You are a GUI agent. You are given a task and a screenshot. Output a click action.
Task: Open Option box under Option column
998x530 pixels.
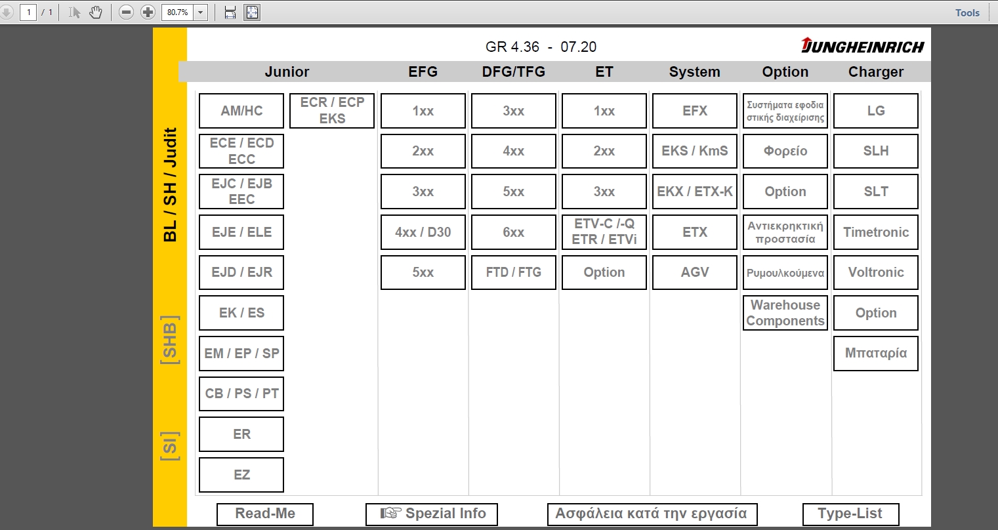[x=785, y=192]
